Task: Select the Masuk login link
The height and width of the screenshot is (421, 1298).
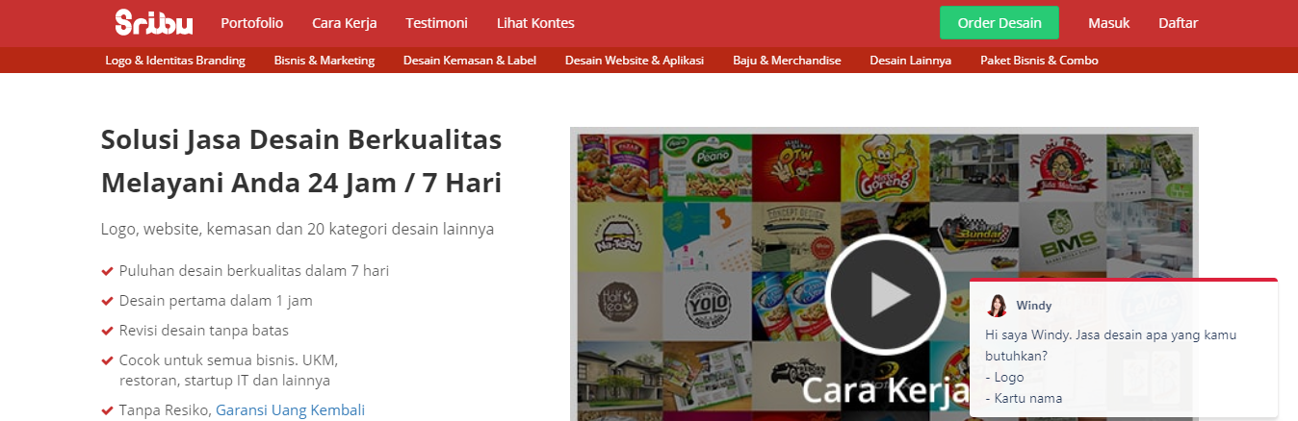Action: [1109, 23]
